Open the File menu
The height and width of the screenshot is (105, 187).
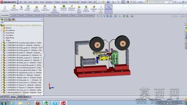coord(21,2)
